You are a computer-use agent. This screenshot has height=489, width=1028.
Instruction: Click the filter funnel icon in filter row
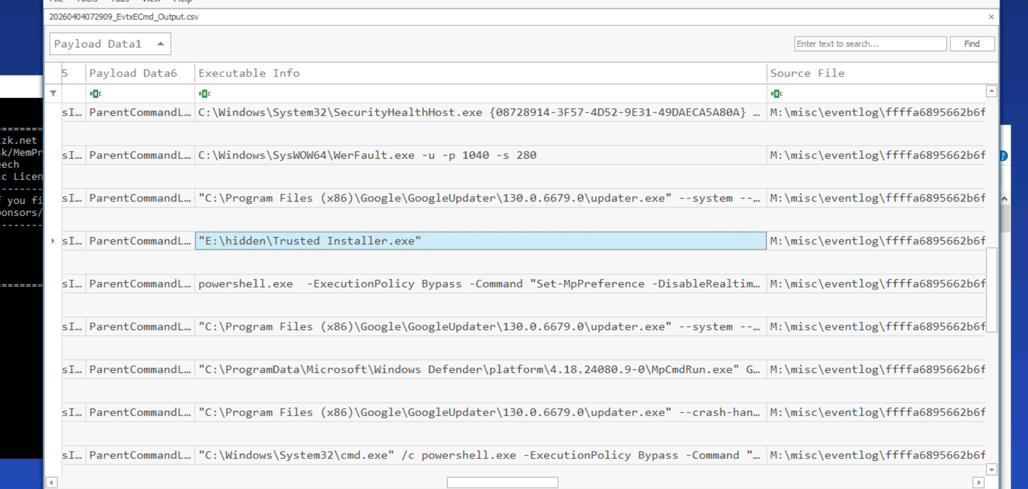pos(54,93)
